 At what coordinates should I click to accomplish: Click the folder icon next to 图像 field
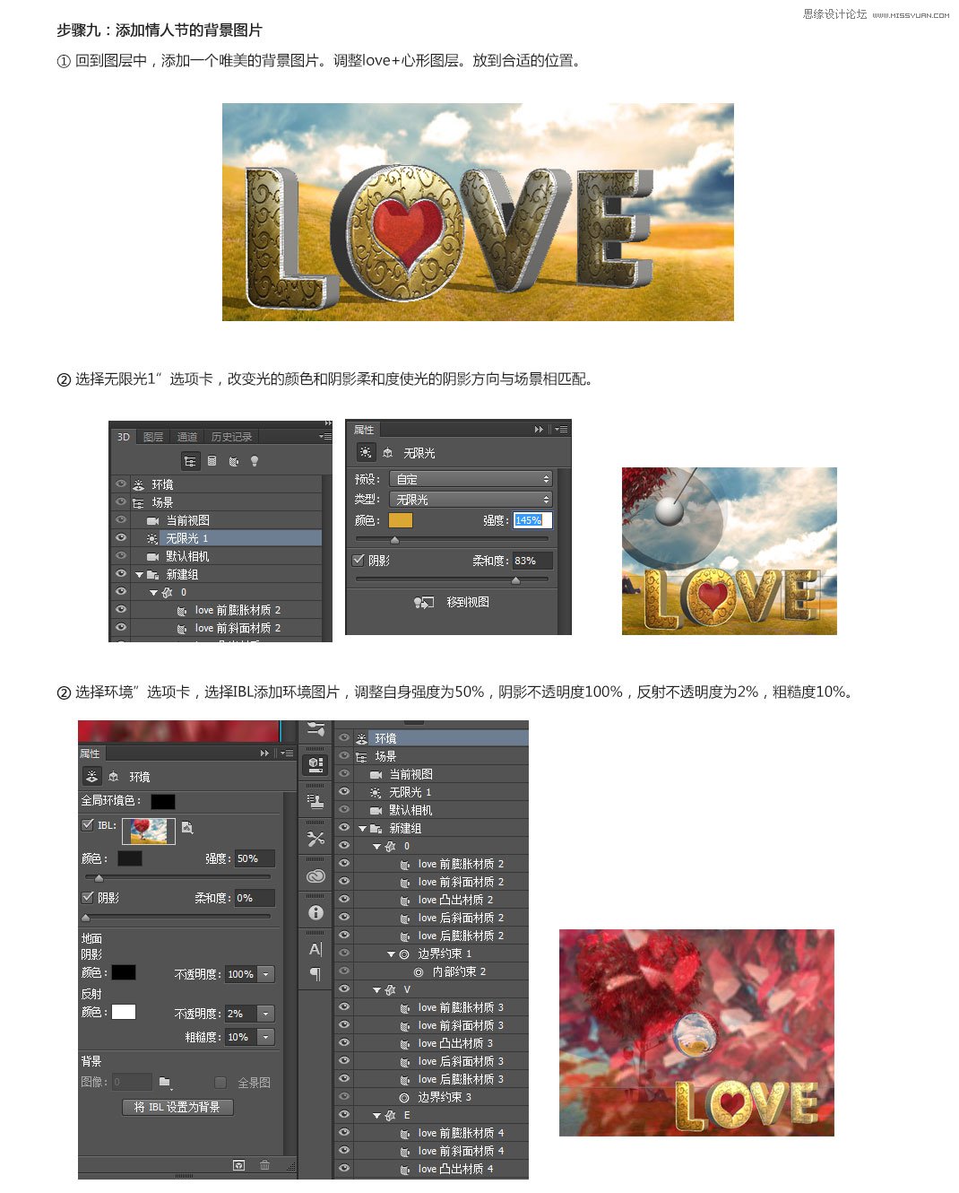165,1083
